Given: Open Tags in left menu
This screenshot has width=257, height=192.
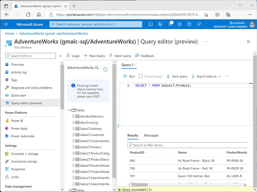Looking at the screenshot, I should pyautogui.click(x=14, y=80).
